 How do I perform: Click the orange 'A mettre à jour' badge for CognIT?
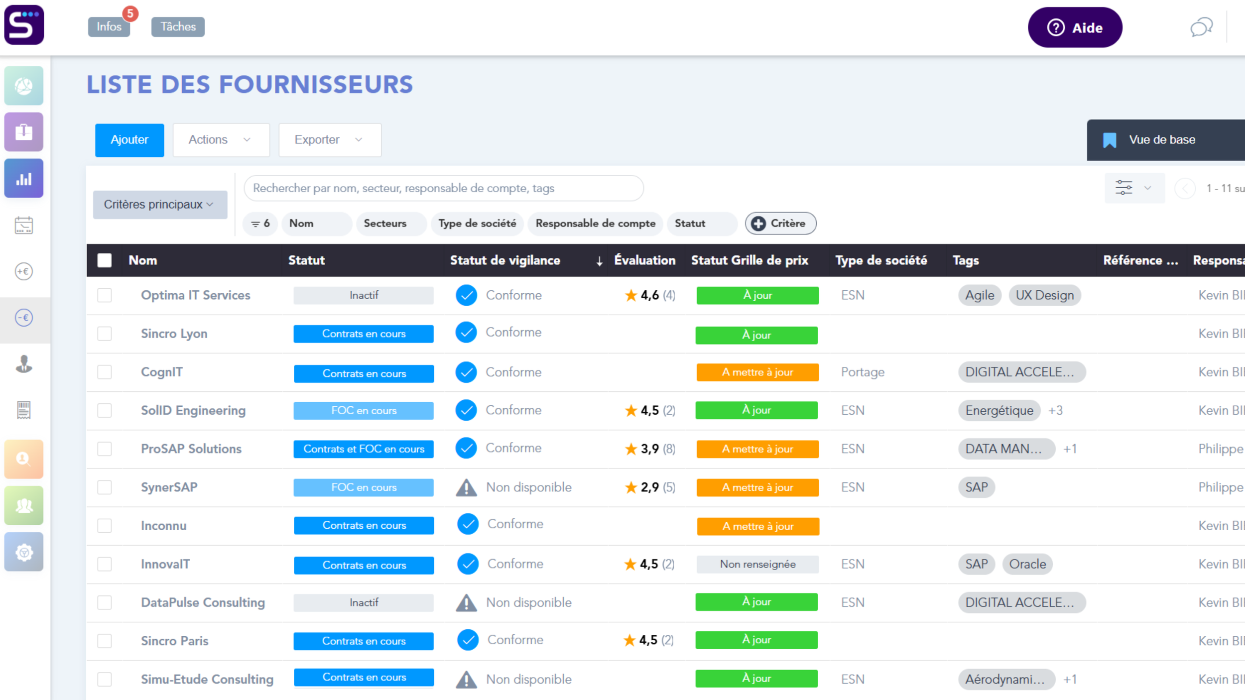(757, 372)
